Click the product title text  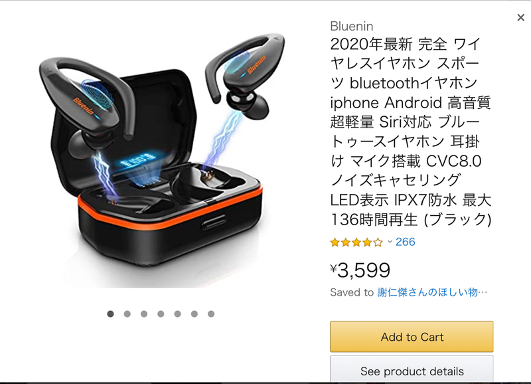pos(410,132)
